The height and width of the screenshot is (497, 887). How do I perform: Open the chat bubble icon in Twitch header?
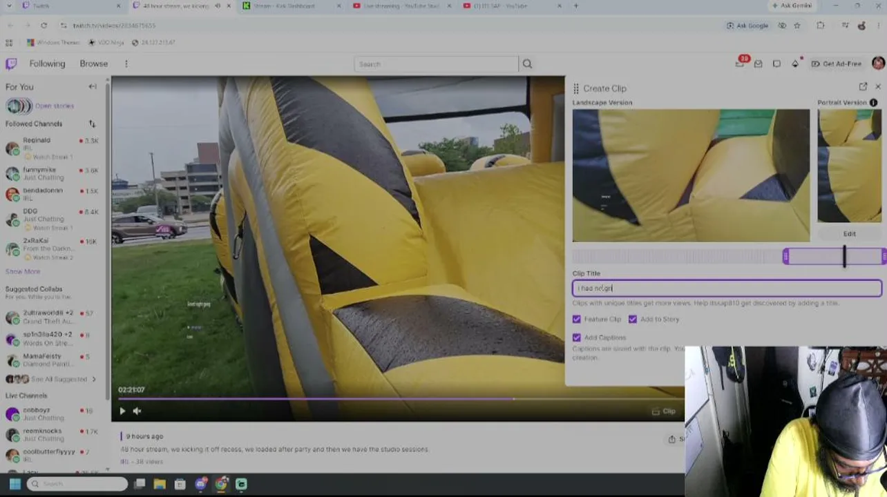point(776,64)
